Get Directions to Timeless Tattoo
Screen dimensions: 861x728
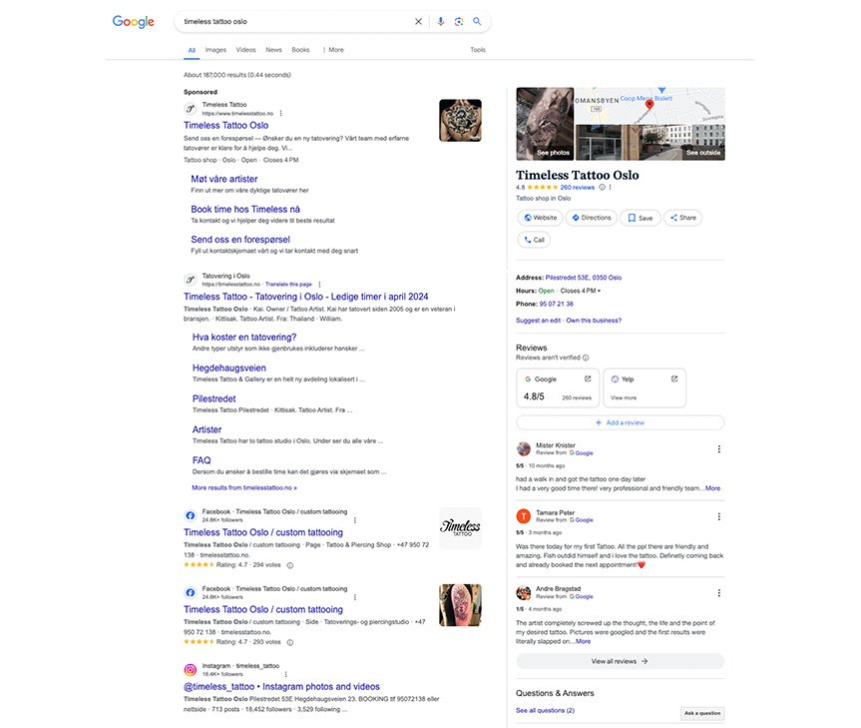tap(592, 218)
